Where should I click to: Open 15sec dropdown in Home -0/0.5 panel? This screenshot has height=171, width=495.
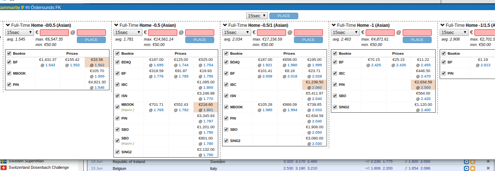(20, 32)
